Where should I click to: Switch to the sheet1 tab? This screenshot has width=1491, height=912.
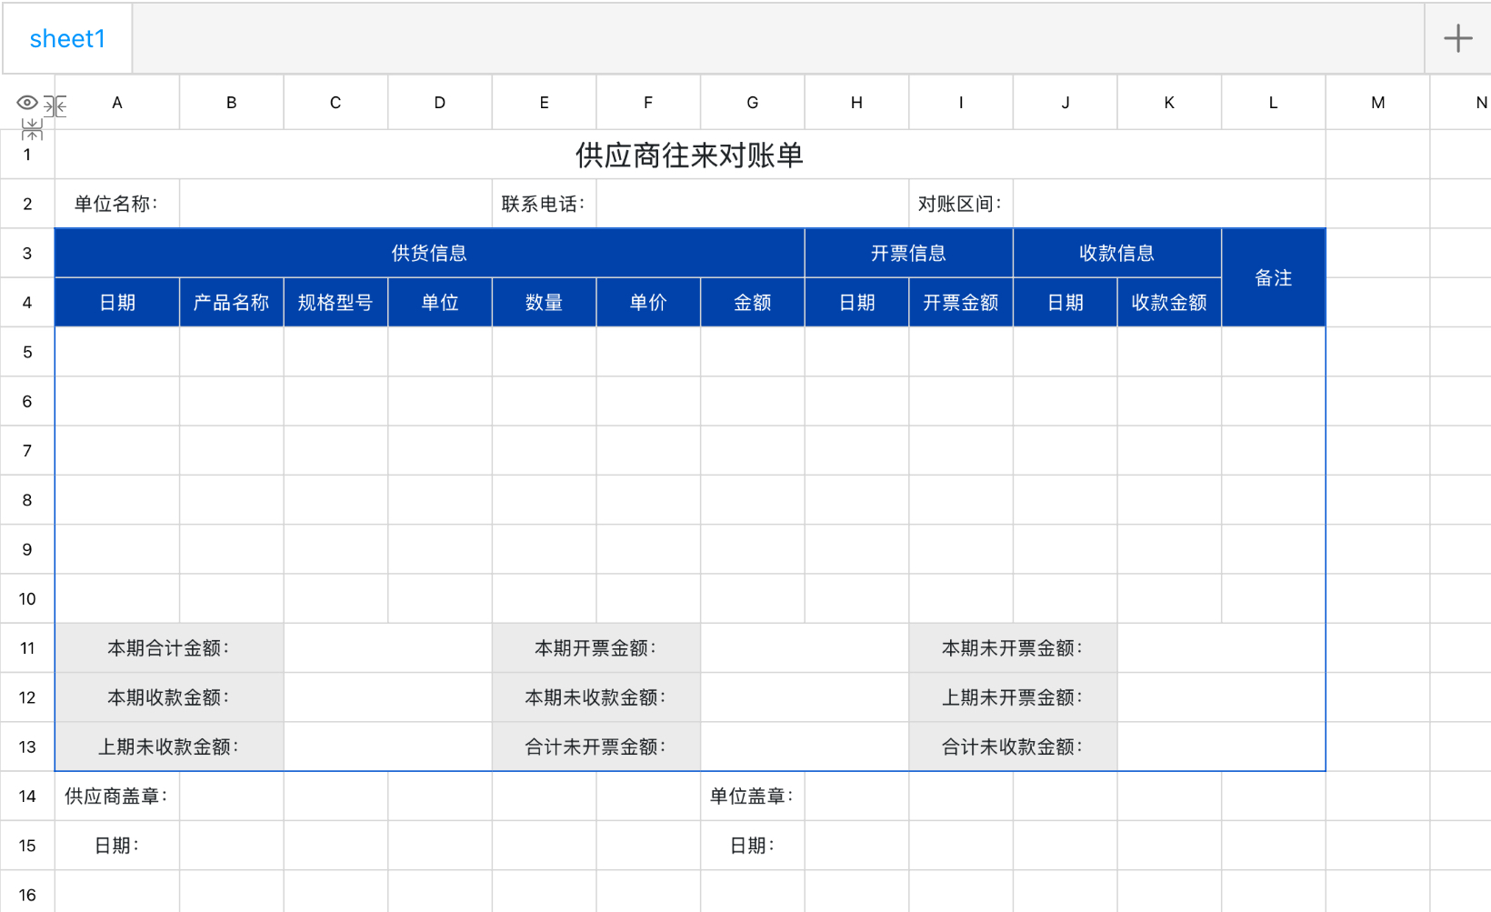point(67,38)
